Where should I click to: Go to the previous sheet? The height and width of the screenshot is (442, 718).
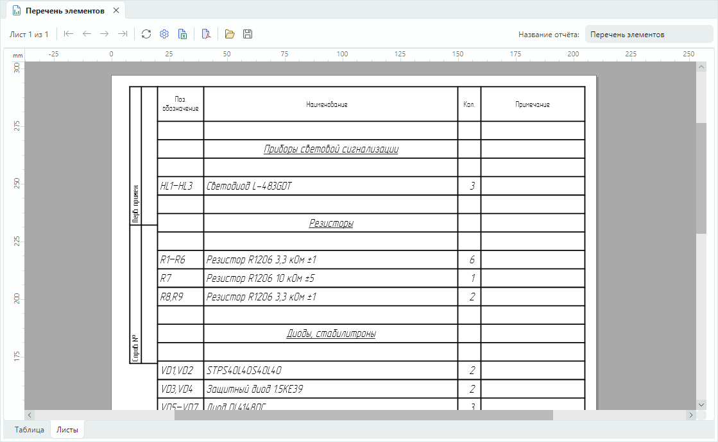[87, 34]
